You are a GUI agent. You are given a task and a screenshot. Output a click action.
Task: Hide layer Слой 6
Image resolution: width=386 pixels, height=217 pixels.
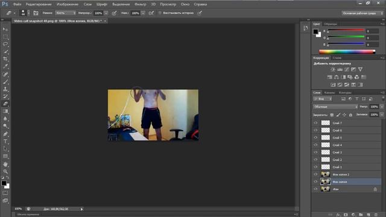pos(315,130)
